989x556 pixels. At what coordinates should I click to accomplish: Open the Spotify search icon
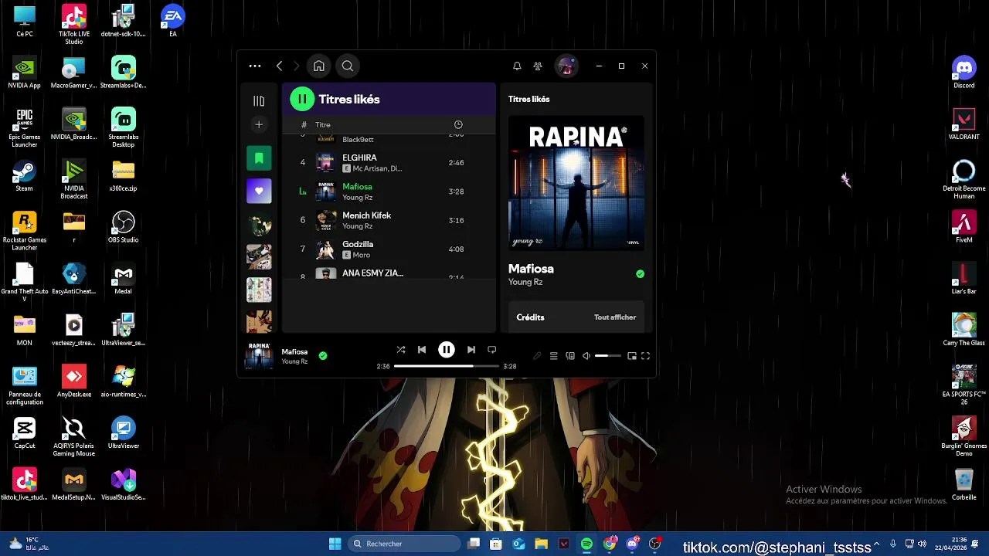[x=348, y=66]
